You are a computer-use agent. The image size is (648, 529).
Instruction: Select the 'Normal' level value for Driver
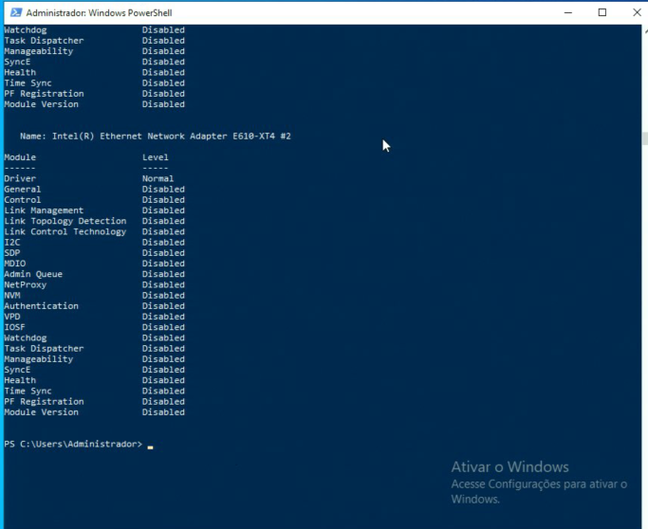coord(157,178)
